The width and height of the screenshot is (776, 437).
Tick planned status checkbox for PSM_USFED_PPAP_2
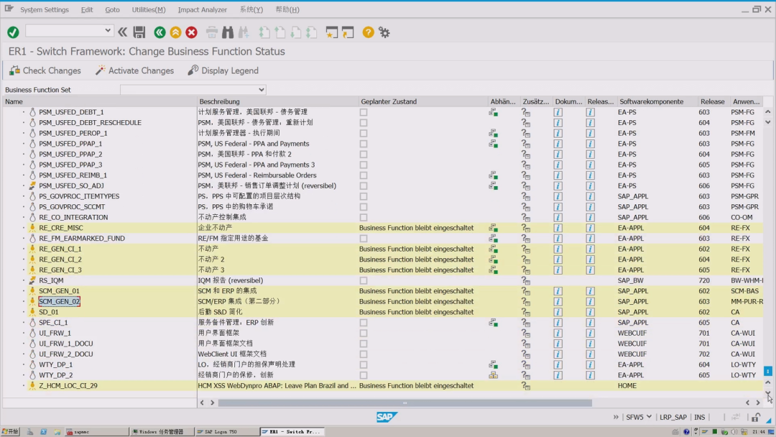click(x=364, y=155)
